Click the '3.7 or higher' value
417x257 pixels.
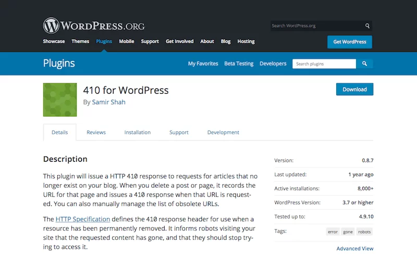[x=358, y=202]
